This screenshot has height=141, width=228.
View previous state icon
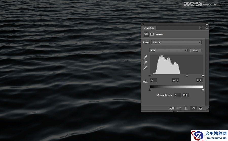[x=179, y=108]
